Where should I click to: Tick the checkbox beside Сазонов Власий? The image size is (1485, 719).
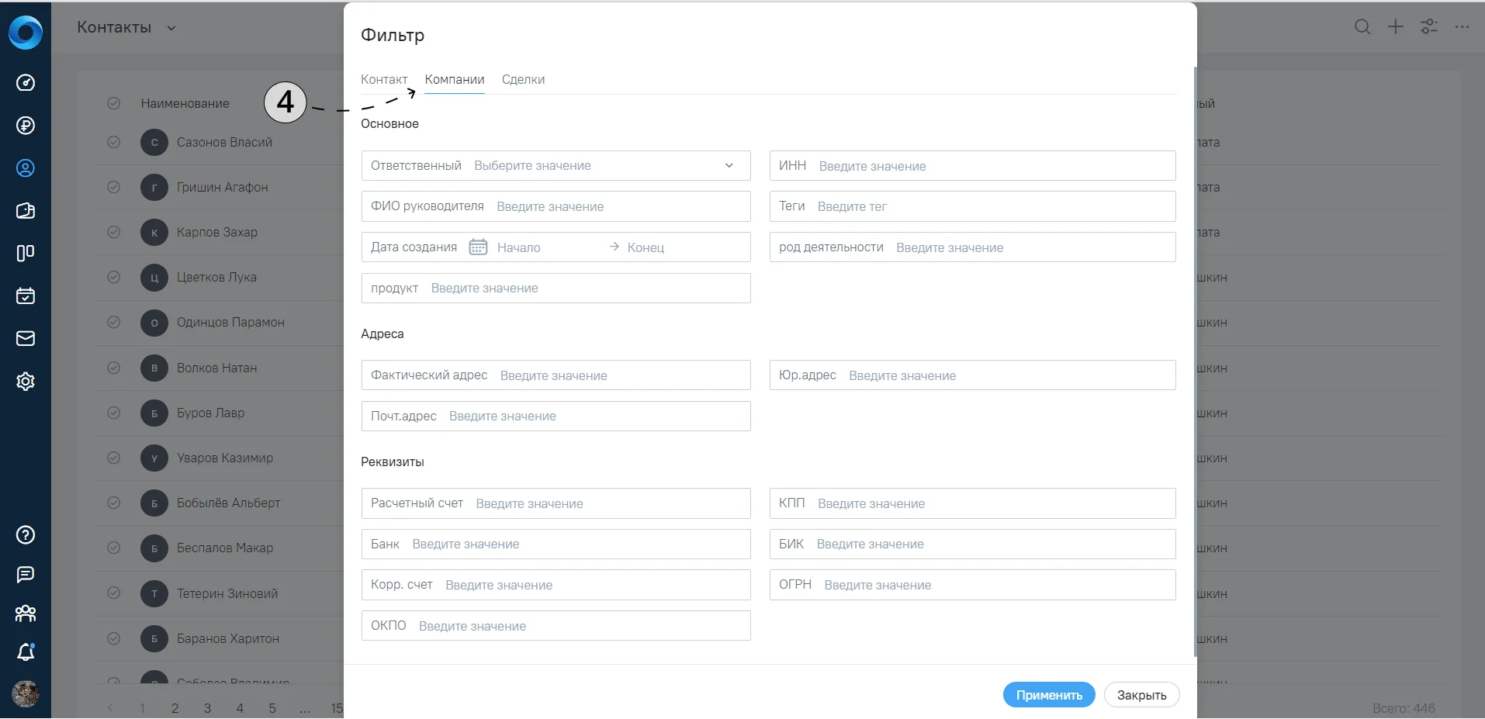coord(114,142)
